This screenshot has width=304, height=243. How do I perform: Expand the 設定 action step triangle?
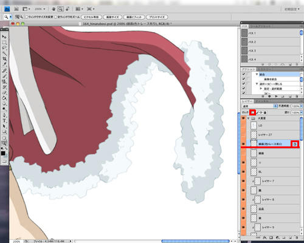(261, 89)
